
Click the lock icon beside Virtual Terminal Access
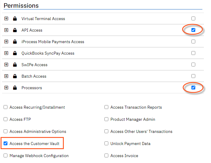click(x=15, y=19)
